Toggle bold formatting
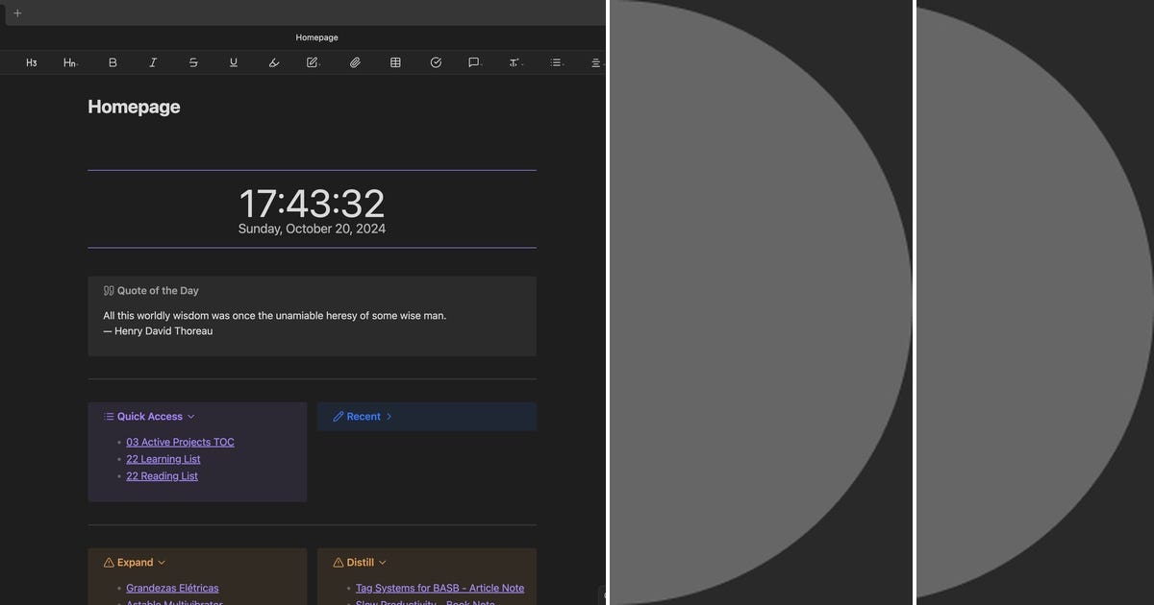This screenshot has width=1154, height=605. tap(113, 61)
